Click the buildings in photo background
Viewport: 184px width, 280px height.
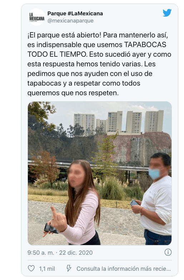119,122
